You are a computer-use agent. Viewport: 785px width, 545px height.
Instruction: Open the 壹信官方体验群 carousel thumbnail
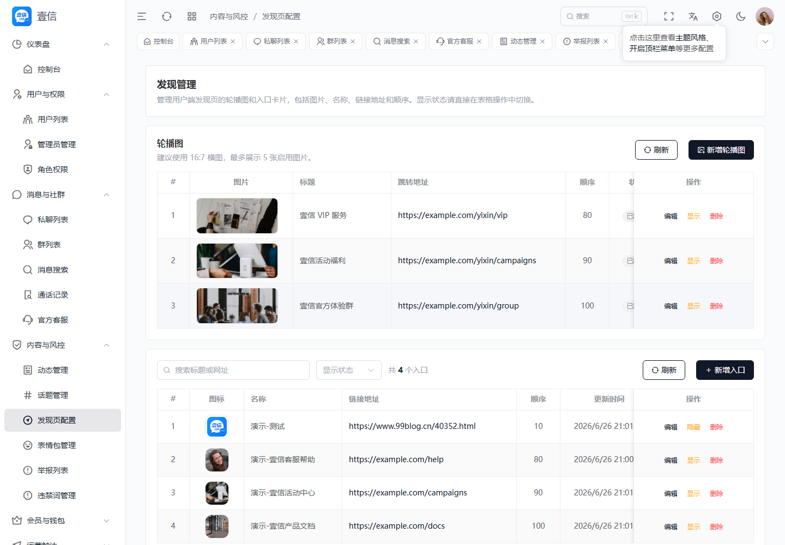coord(237,306)
